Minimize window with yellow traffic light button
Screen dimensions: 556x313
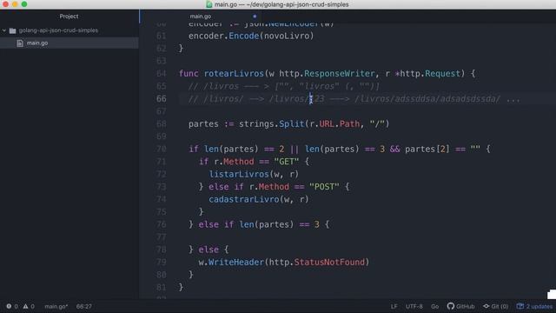point(15,4)
